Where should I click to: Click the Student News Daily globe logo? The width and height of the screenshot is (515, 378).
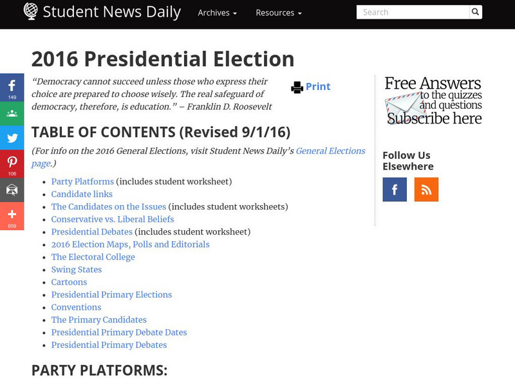[30, 11]
